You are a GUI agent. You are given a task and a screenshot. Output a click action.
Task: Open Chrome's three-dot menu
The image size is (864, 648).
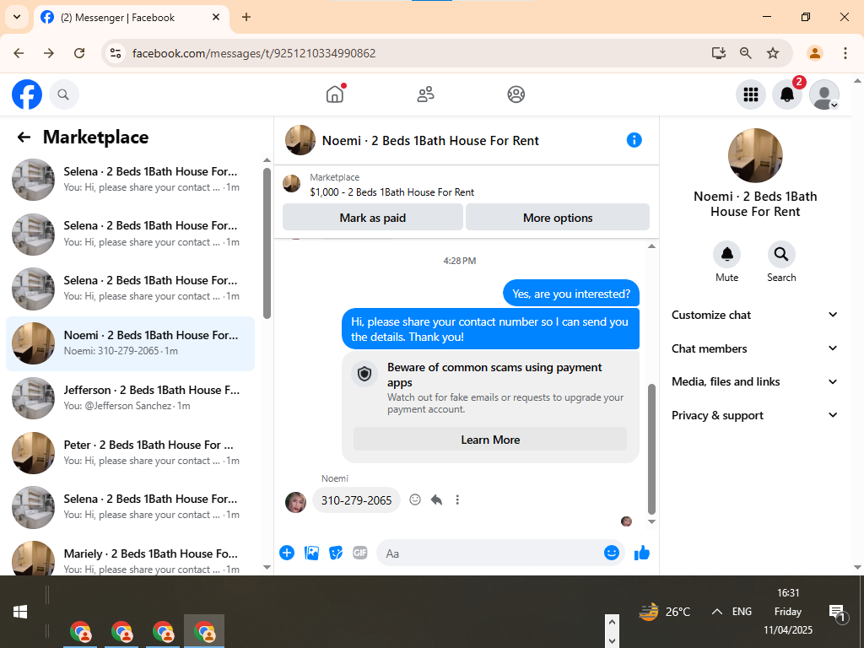click(x=845, y=53)
